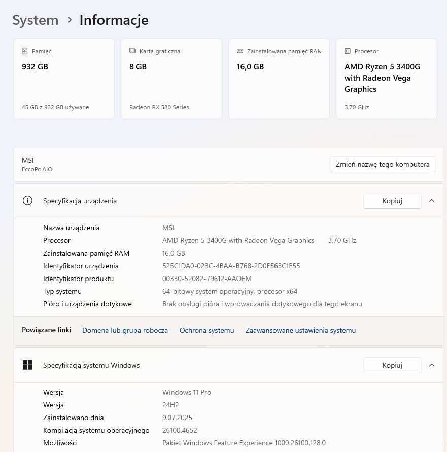Open Zaawansowane ustawienia systemu link
The height and width of the screenshot is (452, 447).
300,330
